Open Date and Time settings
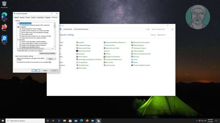Viewport: 220px width, 123px height. point(109,45)
